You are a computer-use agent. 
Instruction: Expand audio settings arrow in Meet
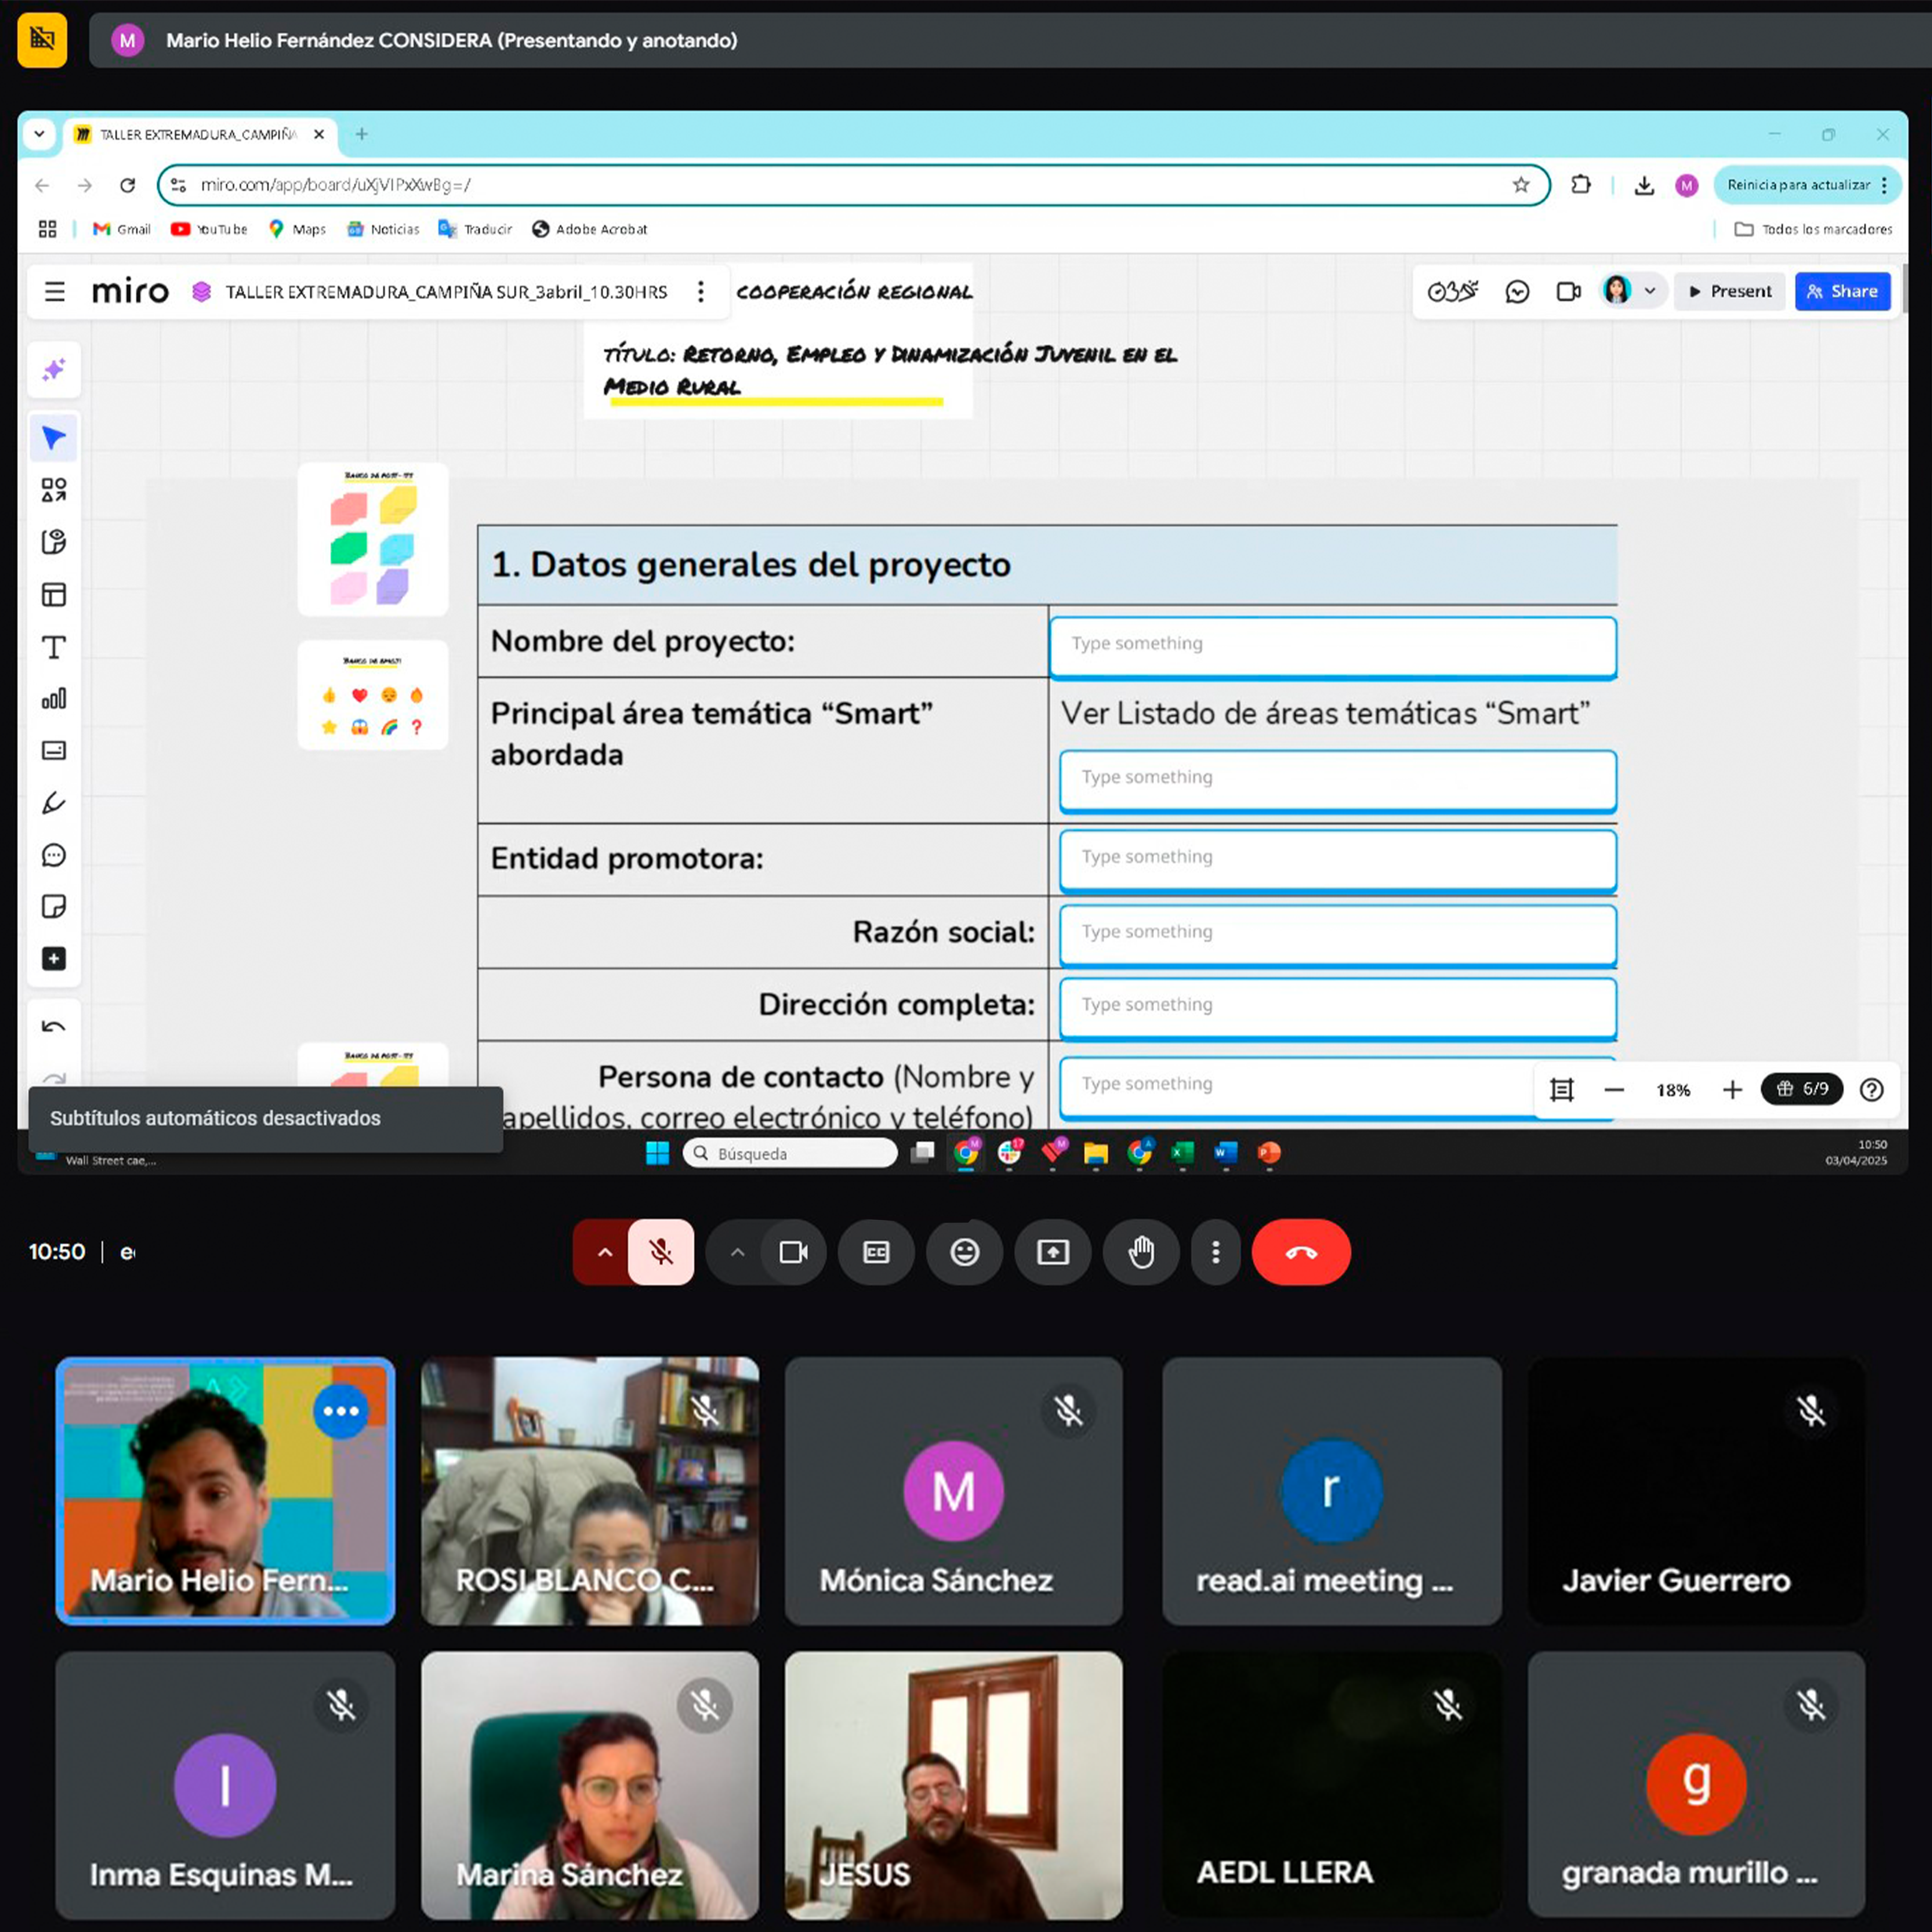click(x=604, y=1252)
